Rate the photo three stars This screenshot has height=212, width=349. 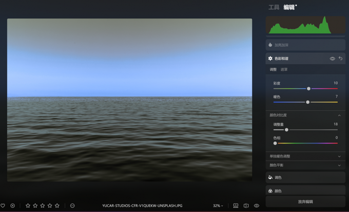click(43, 206)
